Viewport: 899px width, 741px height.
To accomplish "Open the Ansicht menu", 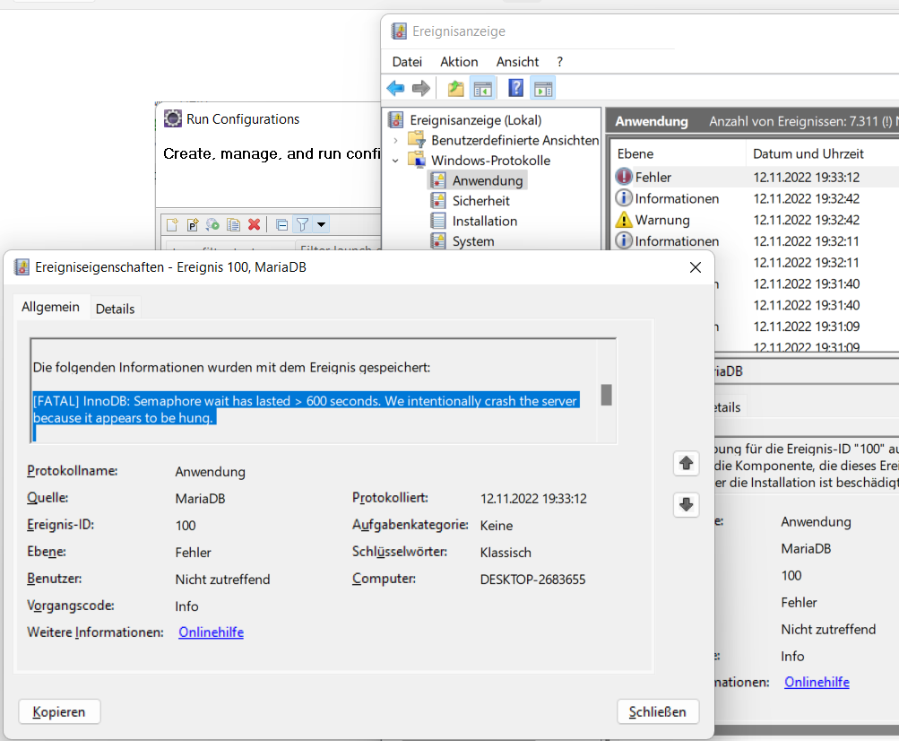I will pos(517,62).
